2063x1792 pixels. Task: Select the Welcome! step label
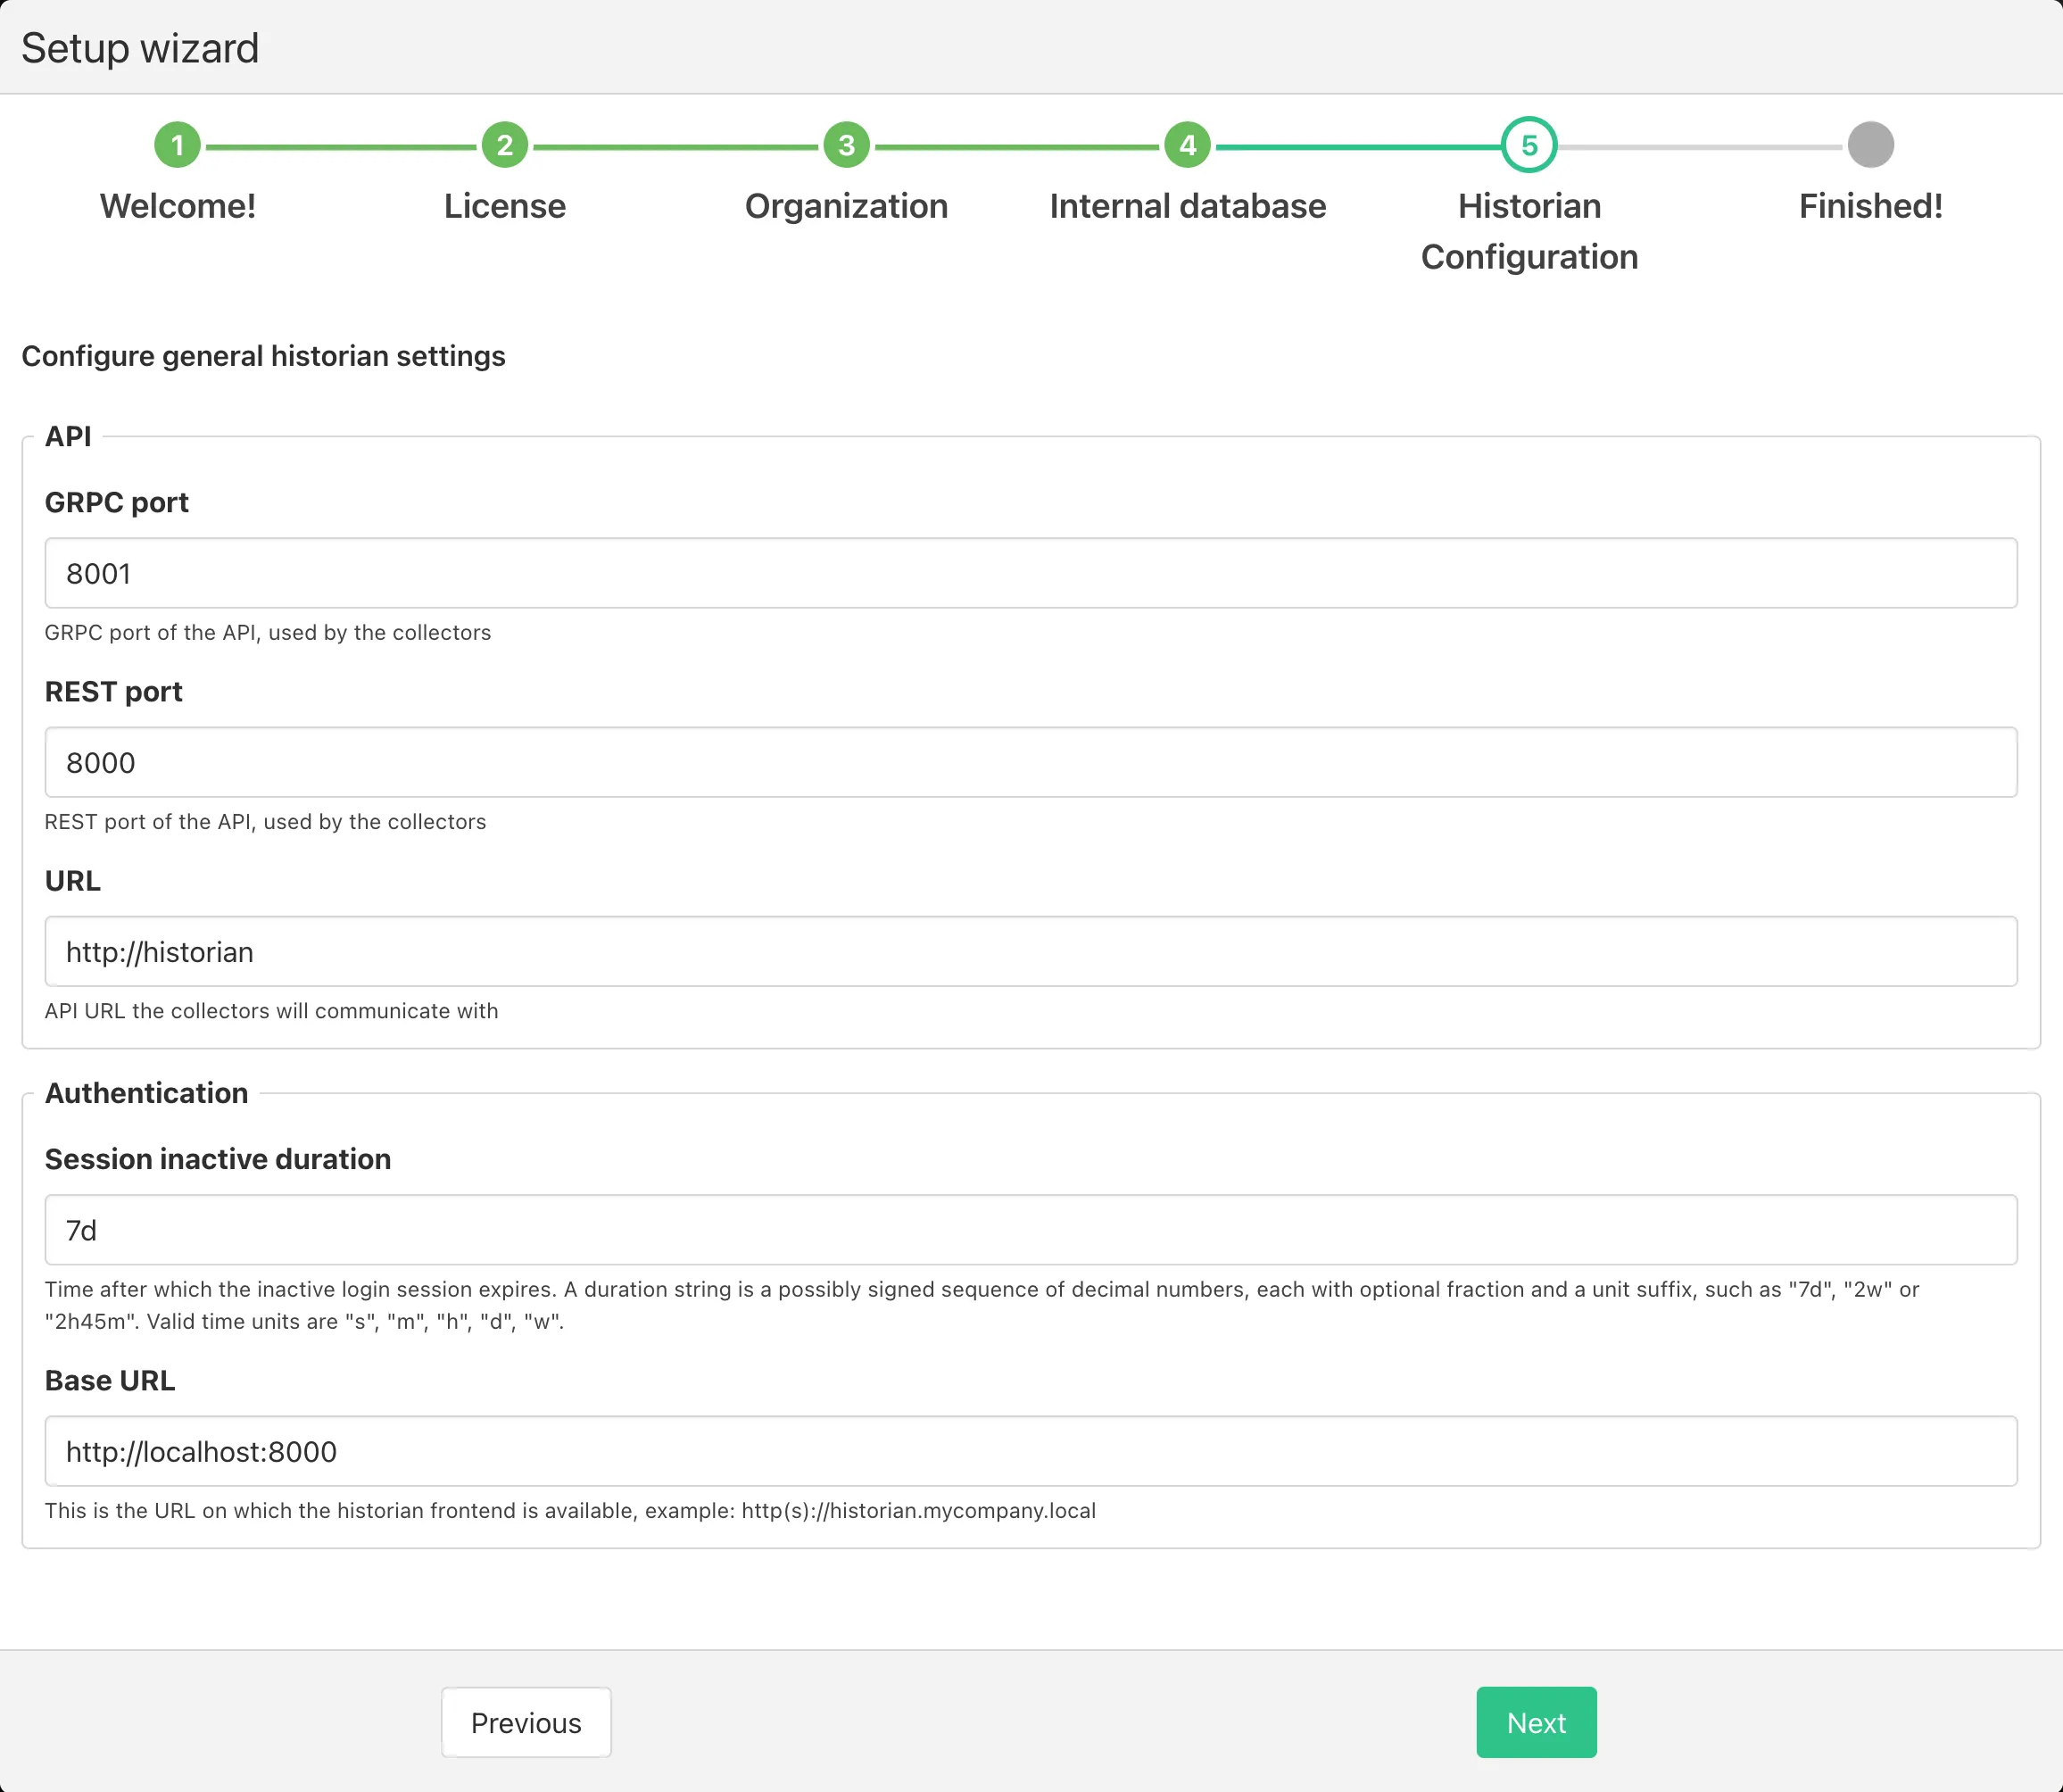tap(178, 206)
